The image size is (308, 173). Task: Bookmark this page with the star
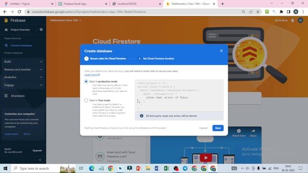[258, 12]
